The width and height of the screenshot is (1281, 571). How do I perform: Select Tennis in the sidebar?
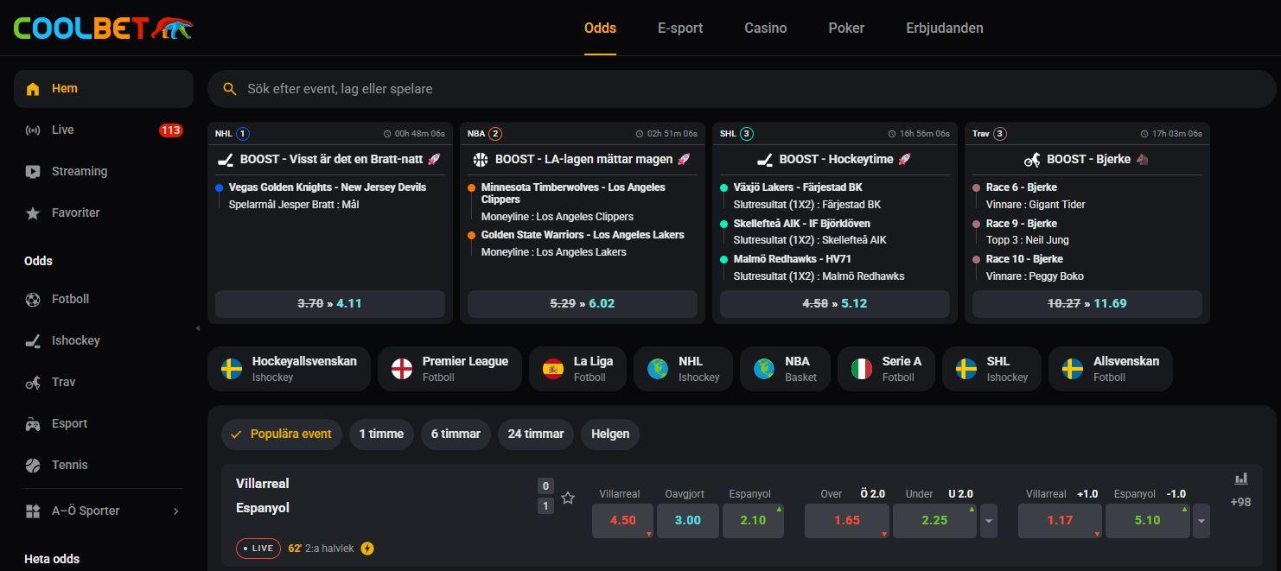tap(103, 465)
